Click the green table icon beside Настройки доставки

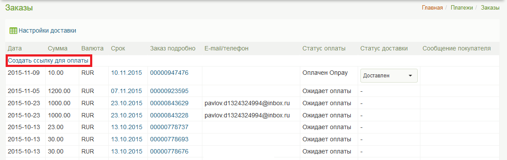(13, 31)
